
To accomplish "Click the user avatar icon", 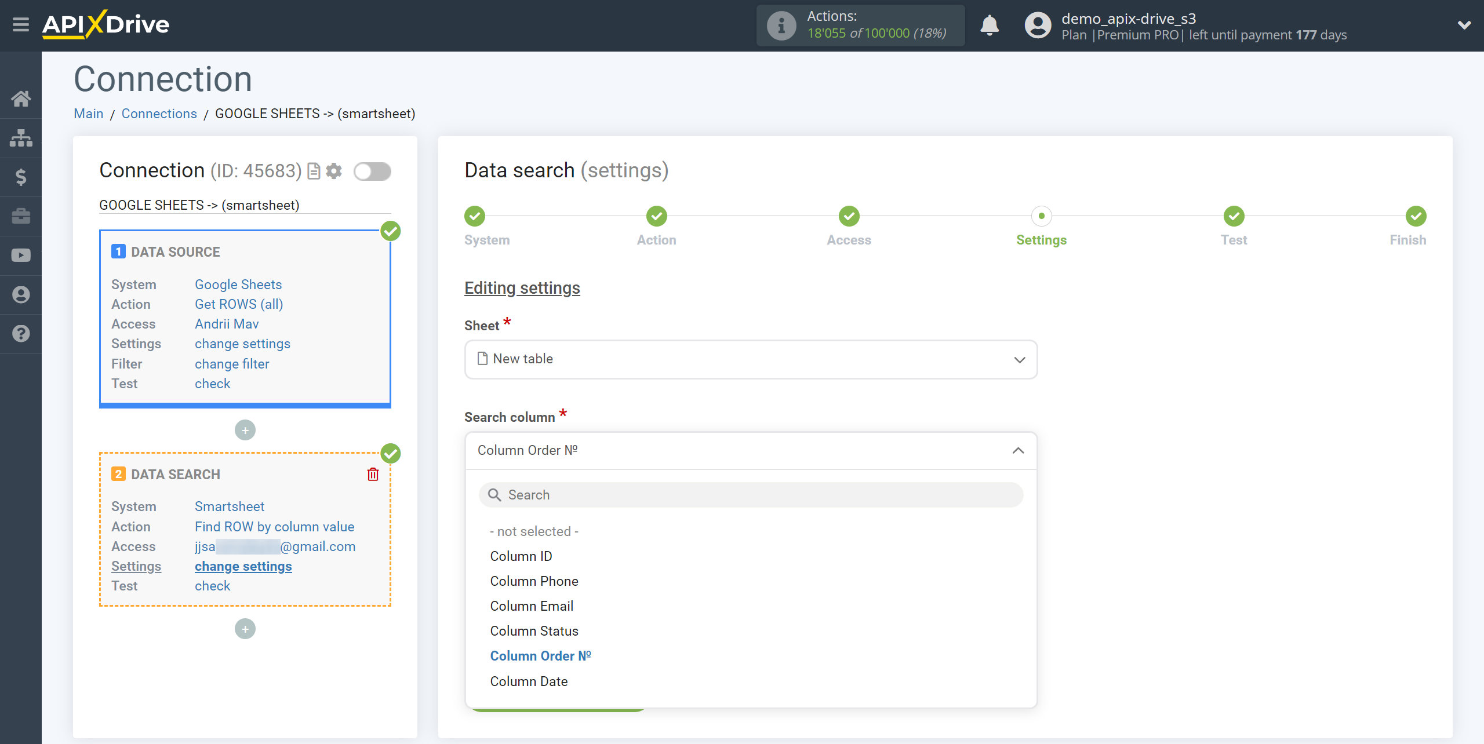I will pos(1038,25).
